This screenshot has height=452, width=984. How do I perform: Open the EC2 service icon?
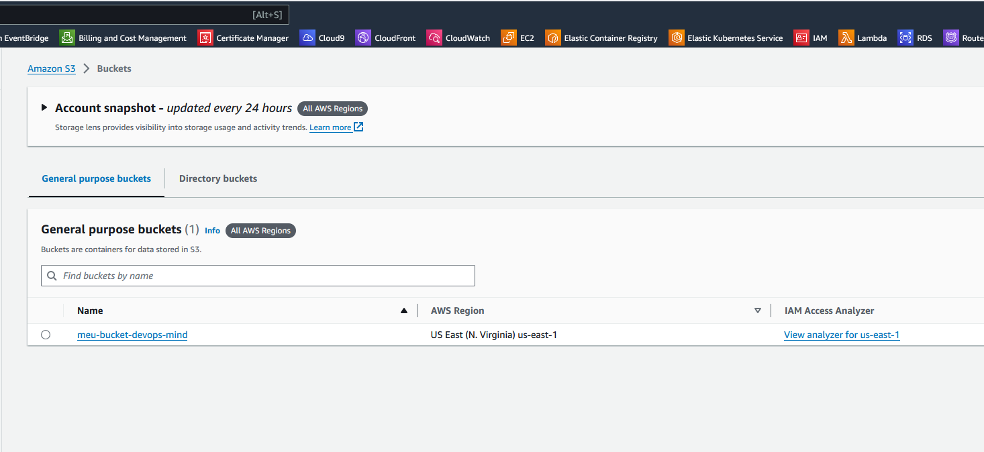(x=508, y=38)
